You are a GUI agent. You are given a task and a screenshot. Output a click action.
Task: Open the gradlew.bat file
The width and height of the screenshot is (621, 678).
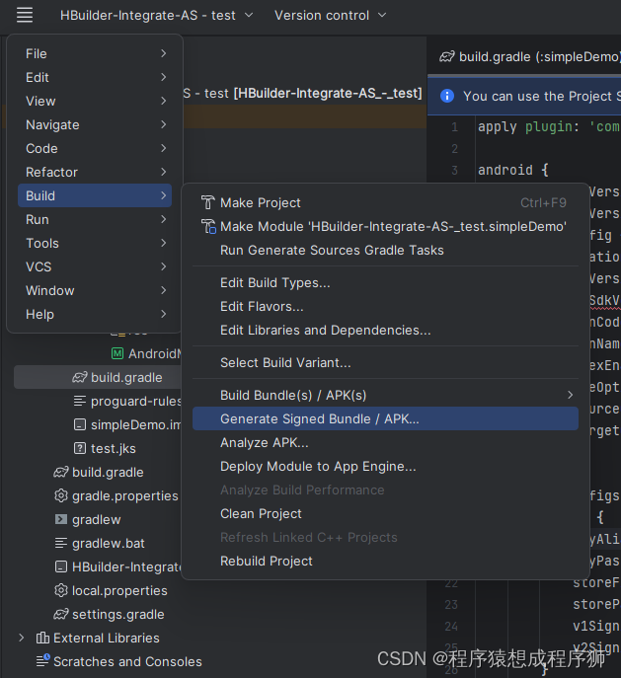[x=108, y=543]
